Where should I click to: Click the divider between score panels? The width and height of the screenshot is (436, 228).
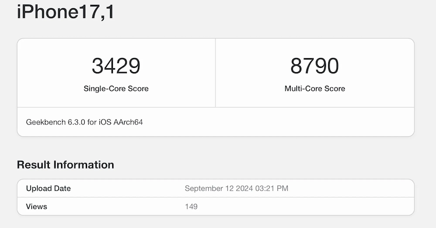[215, 73]
